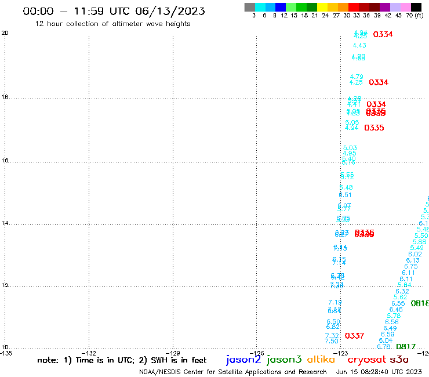Click the wave height value '5.05'
The height and width of the screenshot is (377, 429).
(352, 122)
